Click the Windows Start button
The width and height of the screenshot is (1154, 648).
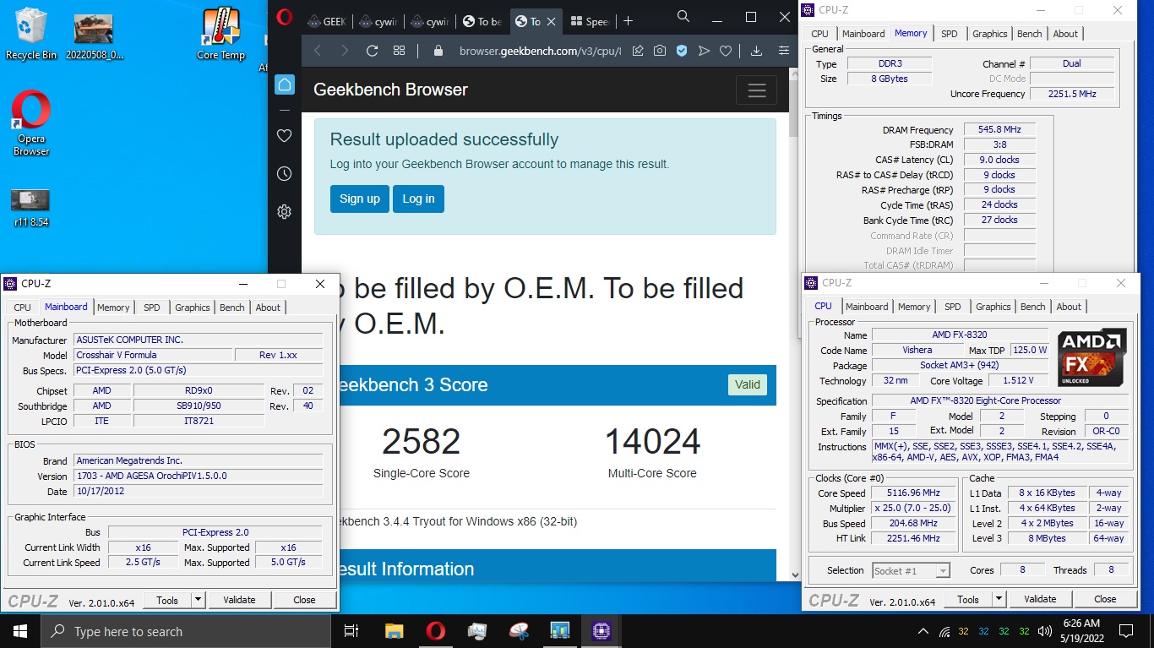[x=19, y=631]
